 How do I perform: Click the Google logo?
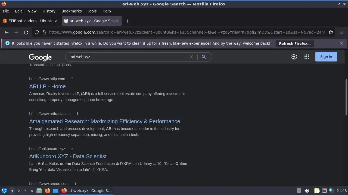point(40,57)
